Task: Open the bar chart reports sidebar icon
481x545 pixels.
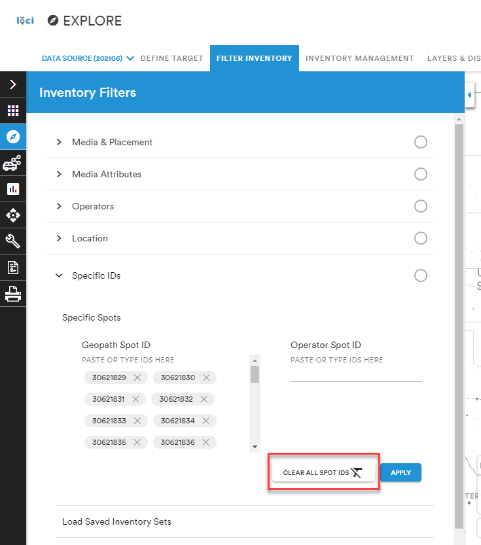Action: (13, 189)
